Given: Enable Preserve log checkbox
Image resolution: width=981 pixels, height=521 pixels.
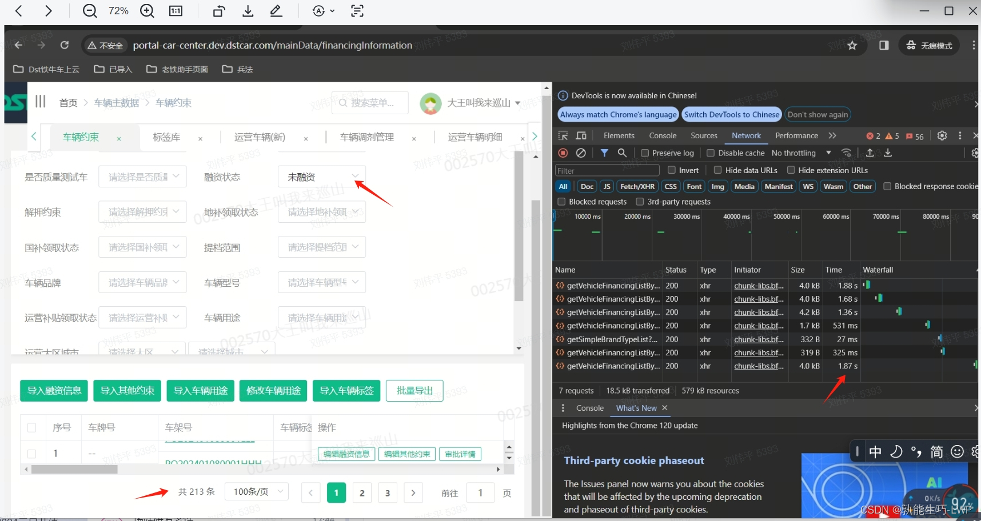Looking at the screenshot, I should click(x=645, y=153).
